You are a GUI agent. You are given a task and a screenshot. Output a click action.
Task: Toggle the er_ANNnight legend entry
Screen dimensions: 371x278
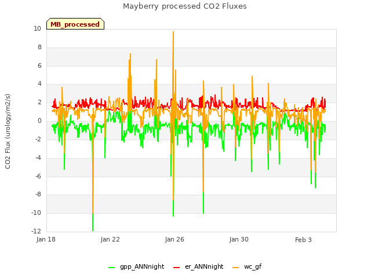tap(198, 266)
